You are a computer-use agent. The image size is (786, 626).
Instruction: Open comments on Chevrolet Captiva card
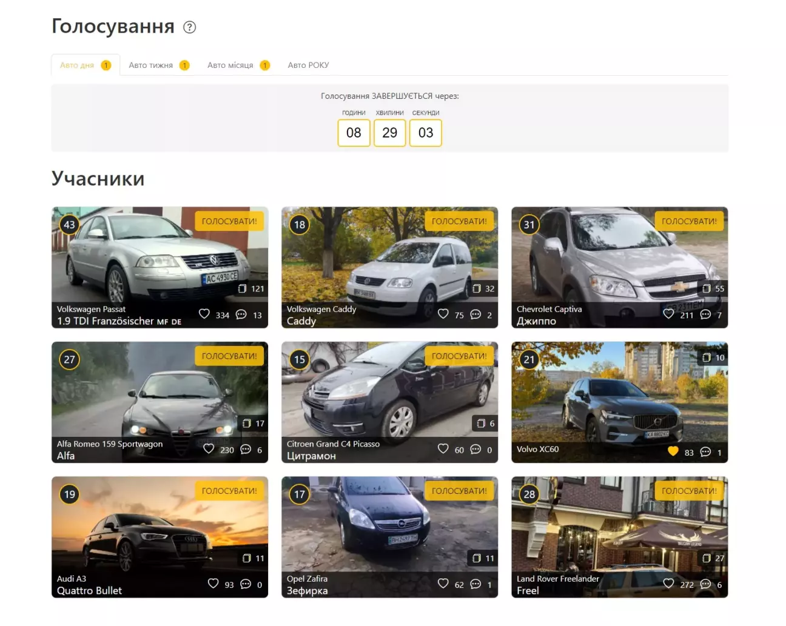[705, 315]
